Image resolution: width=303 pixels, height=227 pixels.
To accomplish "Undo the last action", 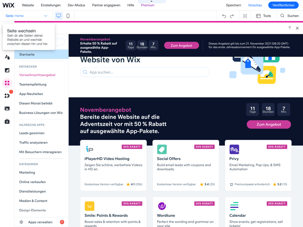I will point(224,16).
